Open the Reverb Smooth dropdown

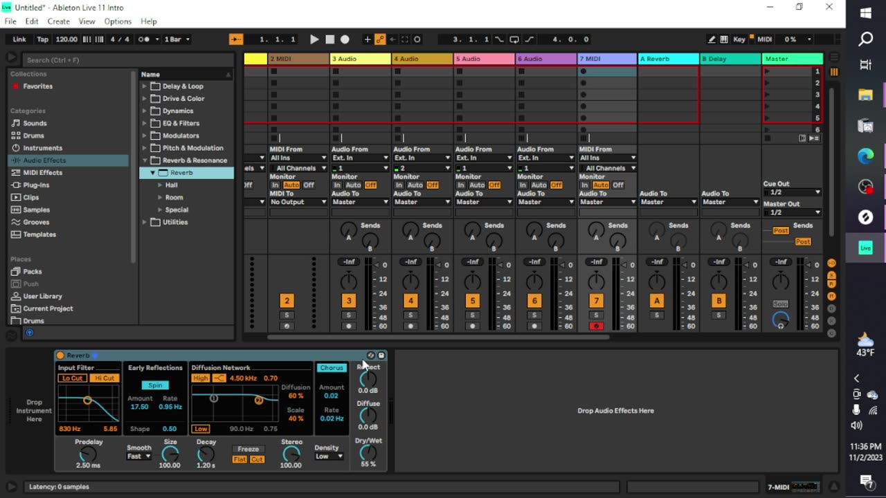[138, 456]
